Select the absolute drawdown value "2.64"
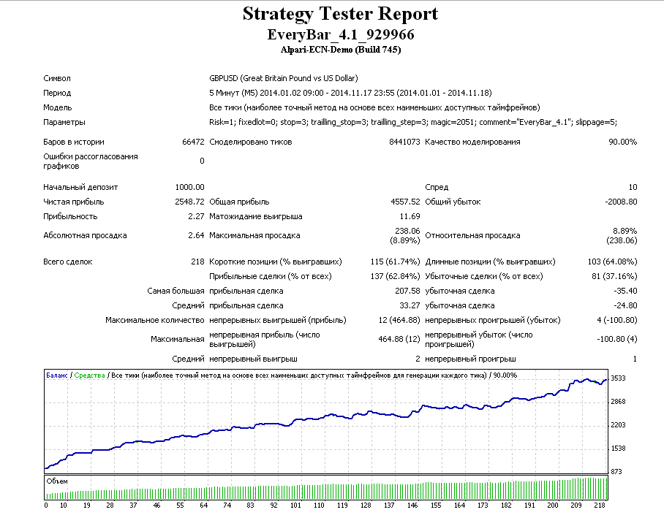Screen dimensions: 664x515 point(196,236)
